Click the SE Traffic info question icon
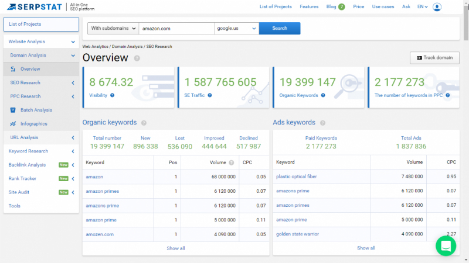Viewport: 469px width, 263px height. [209, 95]
